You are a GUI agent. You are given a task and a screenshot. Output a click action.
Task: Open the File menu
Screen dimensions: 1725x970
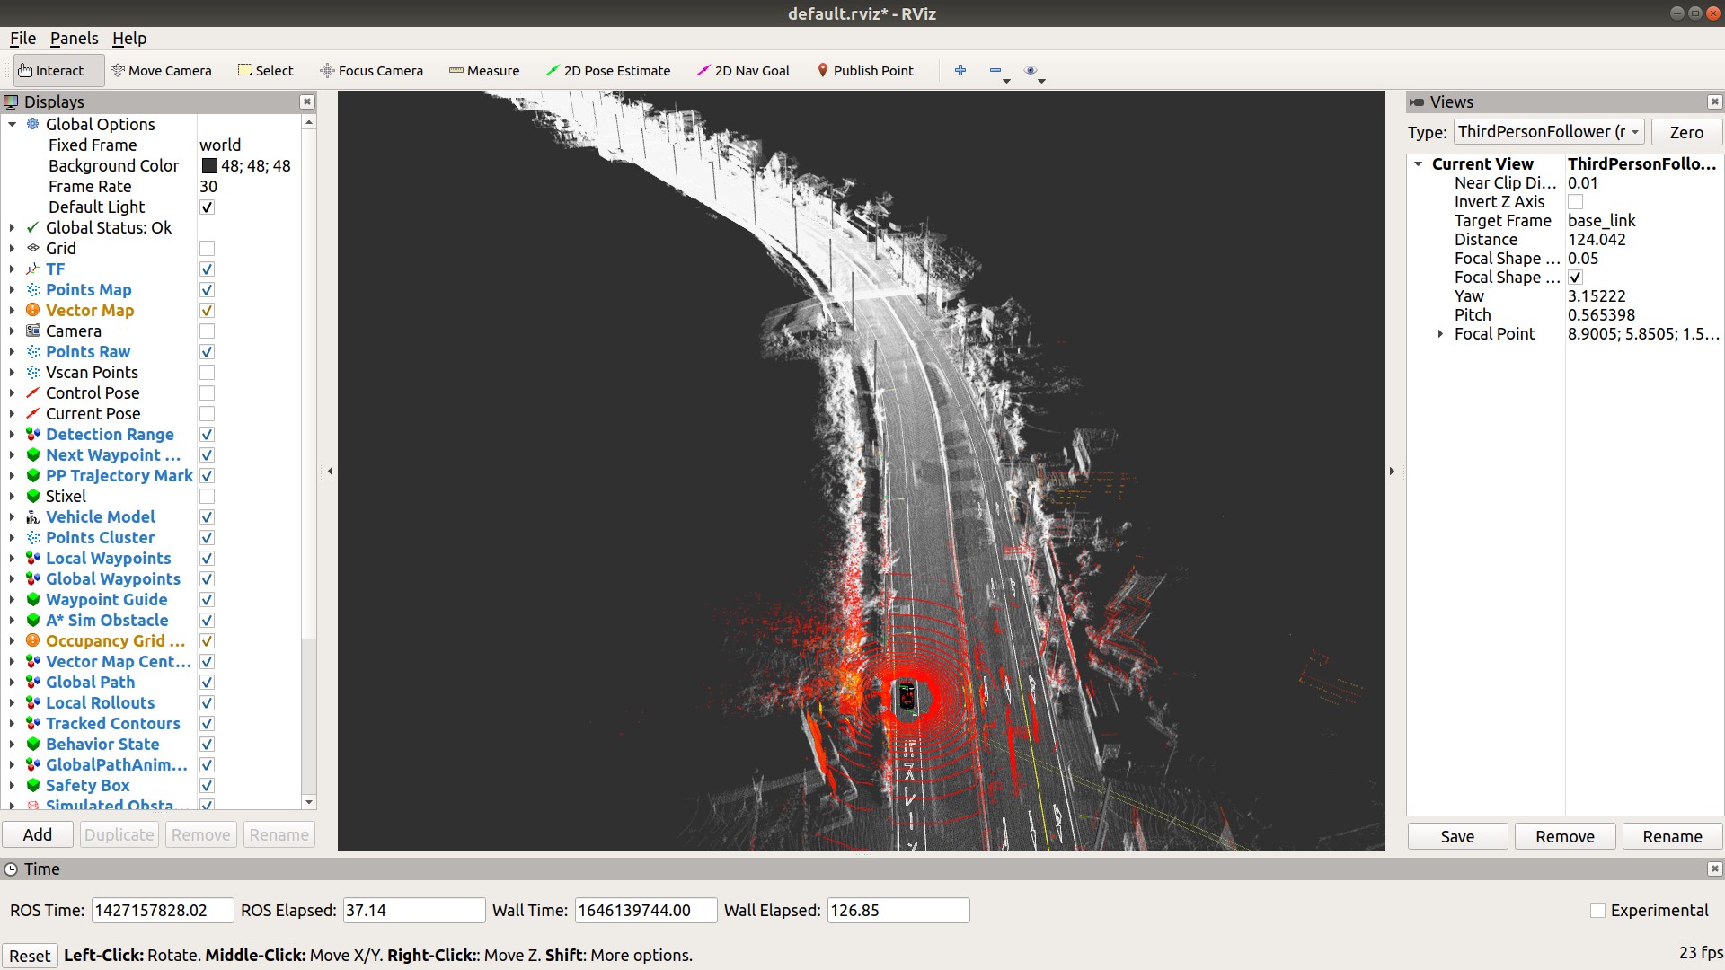click(22, 38)
